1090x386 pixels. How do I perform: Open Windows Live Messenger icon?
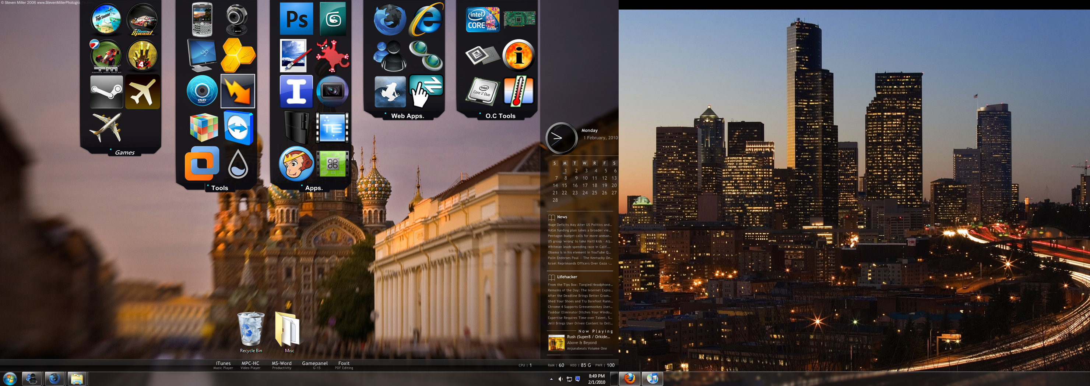[x=390, y=56]
